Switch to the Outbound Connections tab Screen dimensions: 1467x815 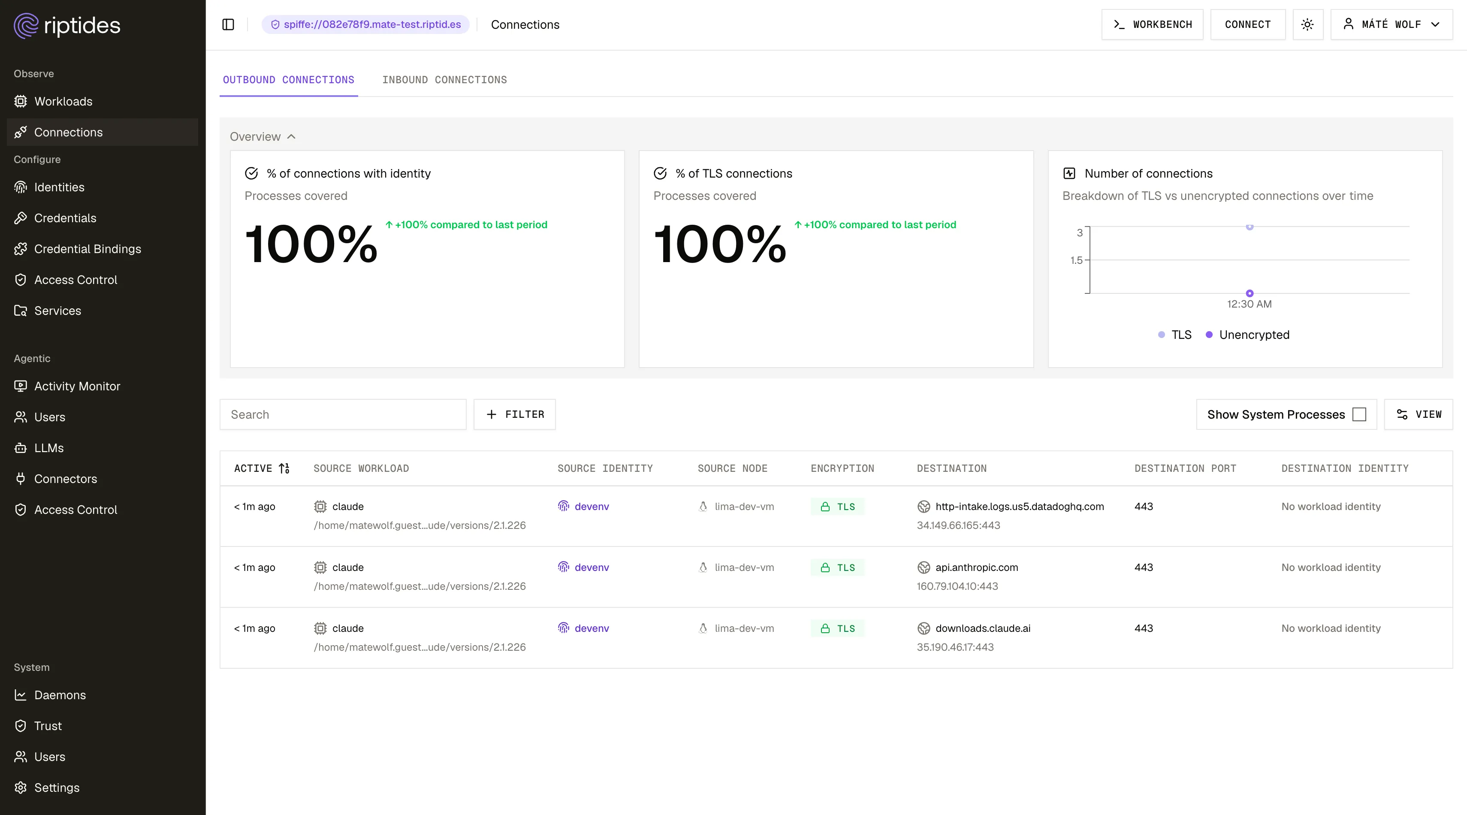[289, 80]
